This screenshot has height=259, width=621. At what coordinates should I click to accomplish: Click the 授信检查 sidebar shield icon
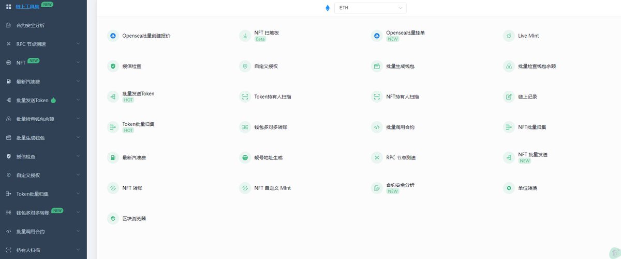8,156
